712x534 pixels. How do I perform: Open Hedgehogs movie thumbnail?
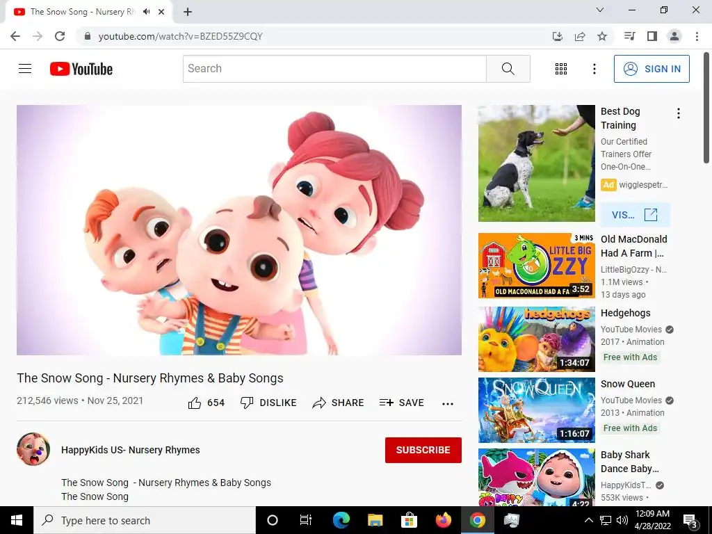tap(536, 339)
